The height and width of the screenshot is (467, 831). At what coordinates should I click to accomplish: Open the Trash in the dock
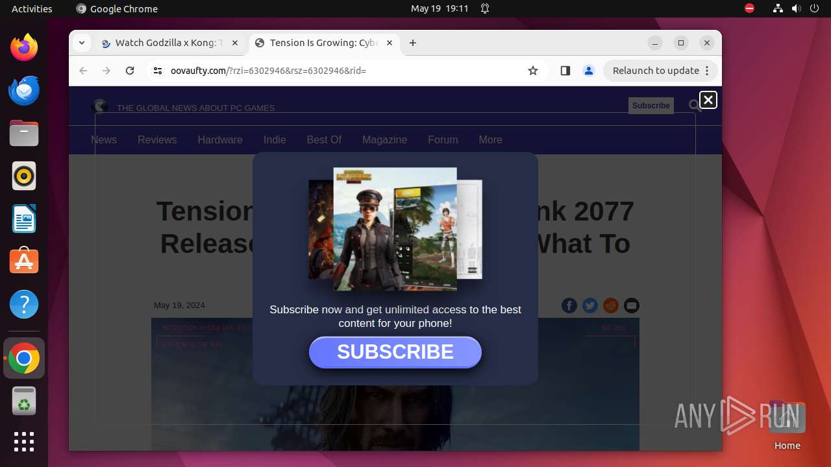click(x=24, y=401)
